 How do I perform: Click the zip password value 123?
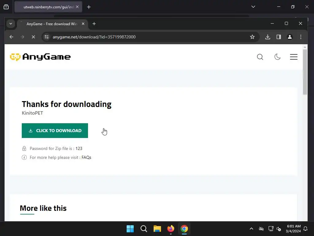pos(79,148)
